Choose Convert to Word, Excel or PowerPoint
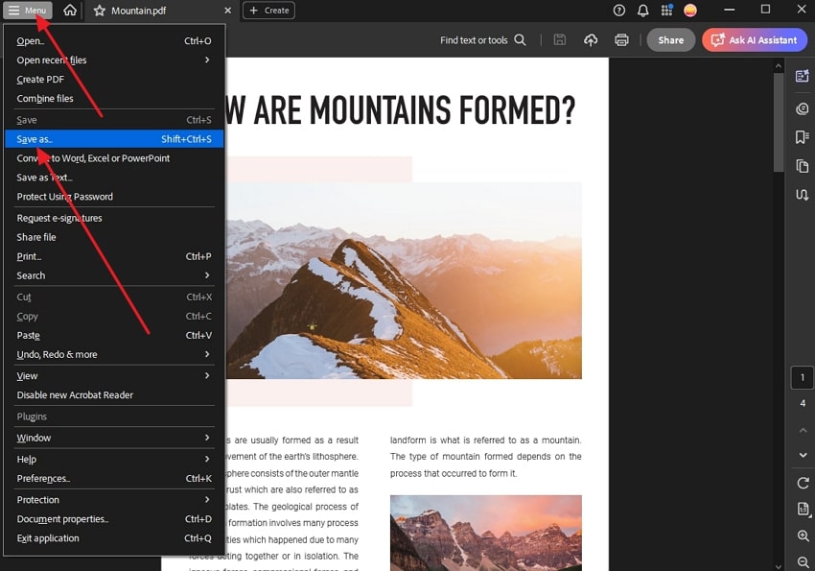 [x=114, y=158]
